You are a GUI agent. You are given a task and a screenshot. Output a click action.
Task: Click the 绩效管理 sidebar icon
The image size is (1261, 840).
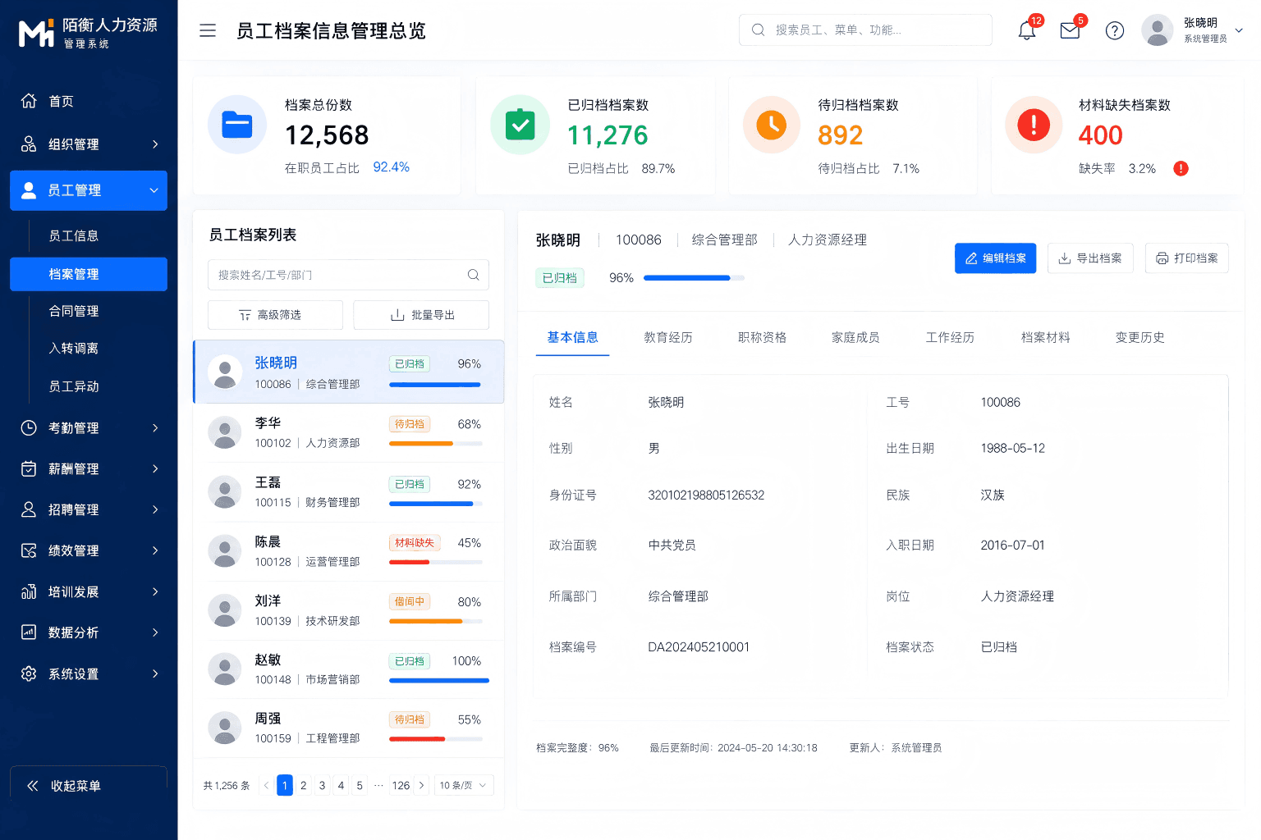pyautogui.click(x=29, y=550)
